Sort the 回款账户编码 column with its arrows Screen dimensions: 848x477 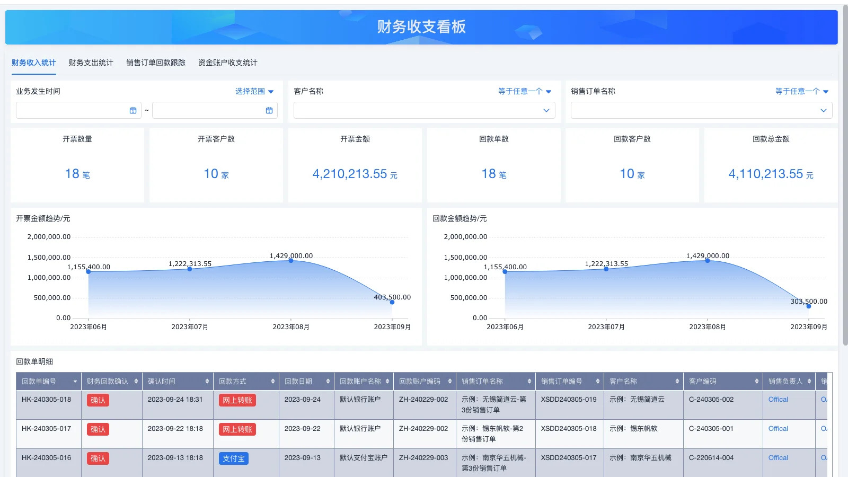click(450, 381)
